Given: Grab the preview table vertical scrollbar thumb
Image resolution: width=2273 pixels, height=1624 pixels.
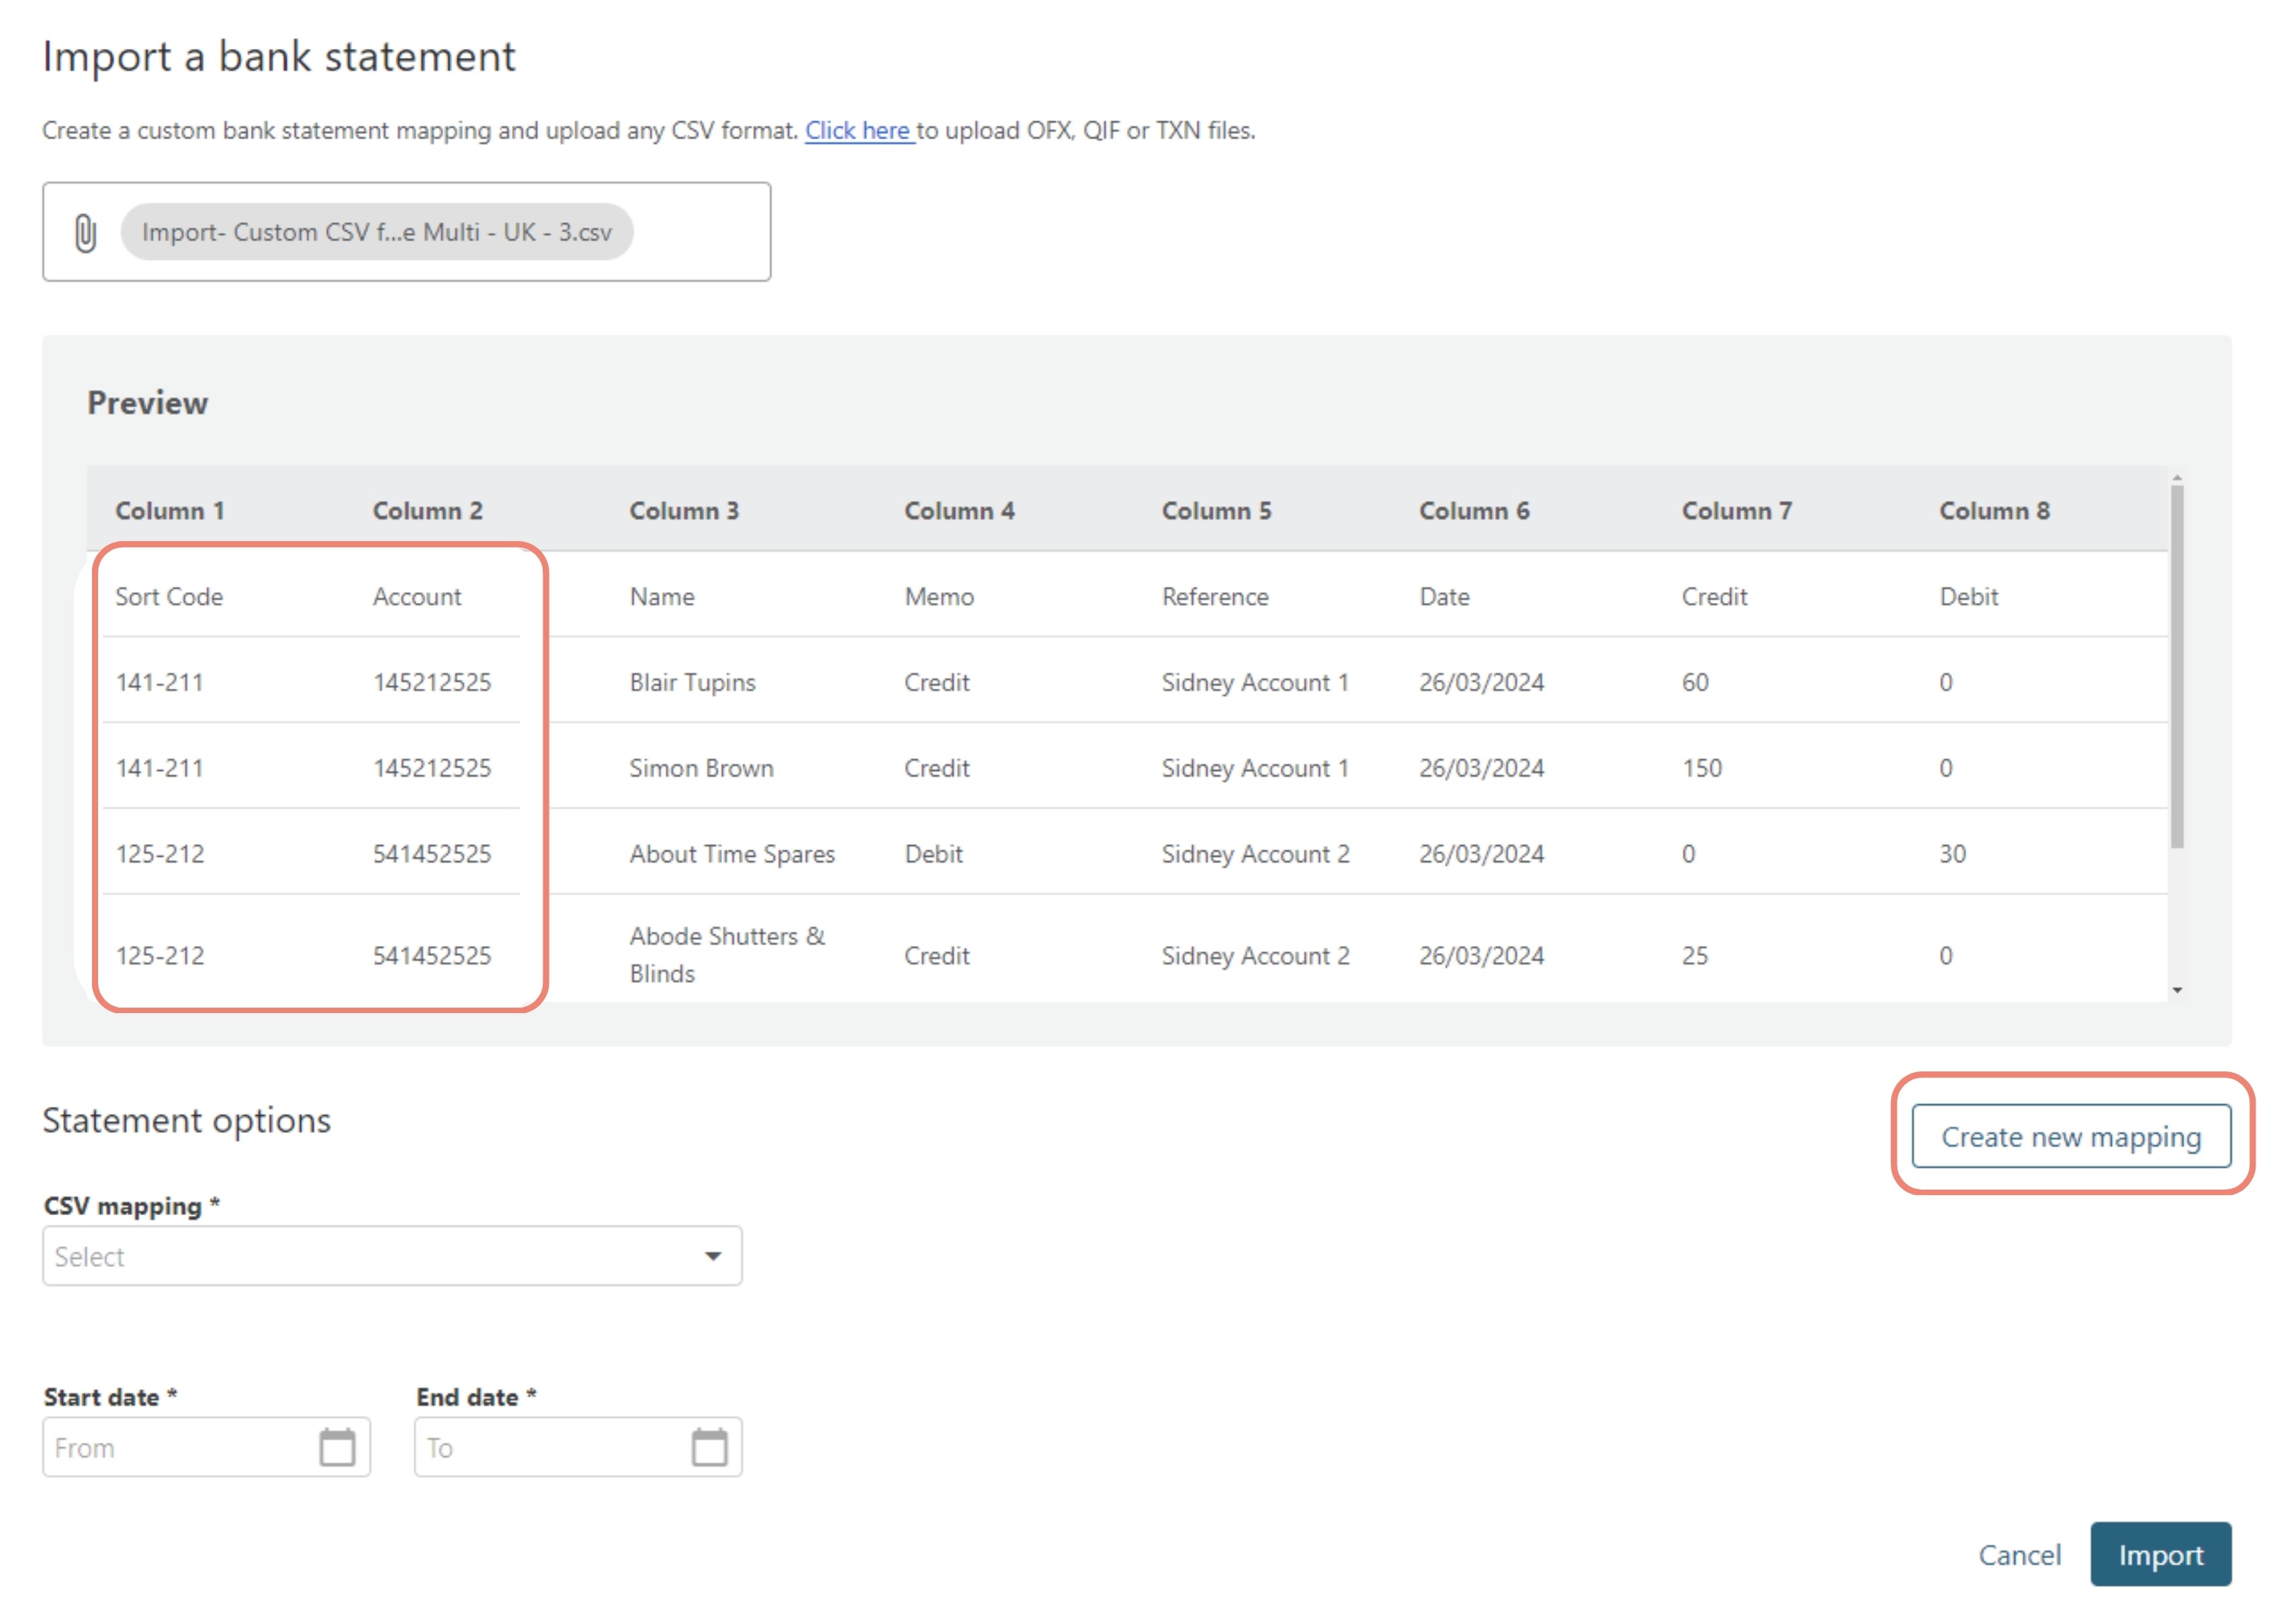Looking at the screenshot, I should click(x=2177, y=668).
